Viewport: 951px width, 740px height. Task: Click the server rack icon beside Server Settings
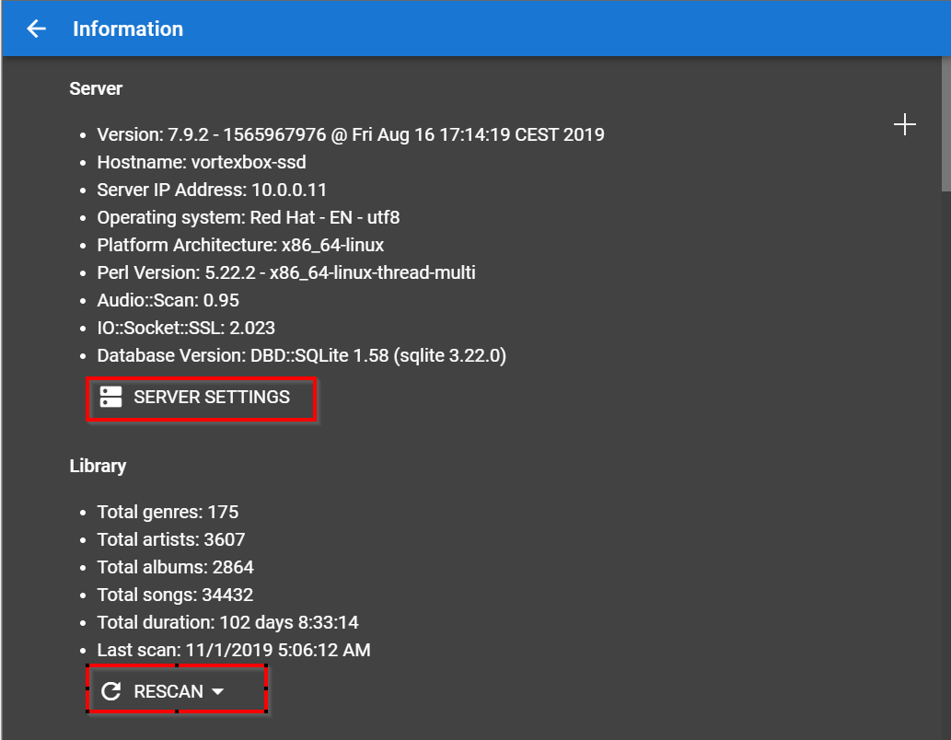pyautogui.click(x=111, y=398)
